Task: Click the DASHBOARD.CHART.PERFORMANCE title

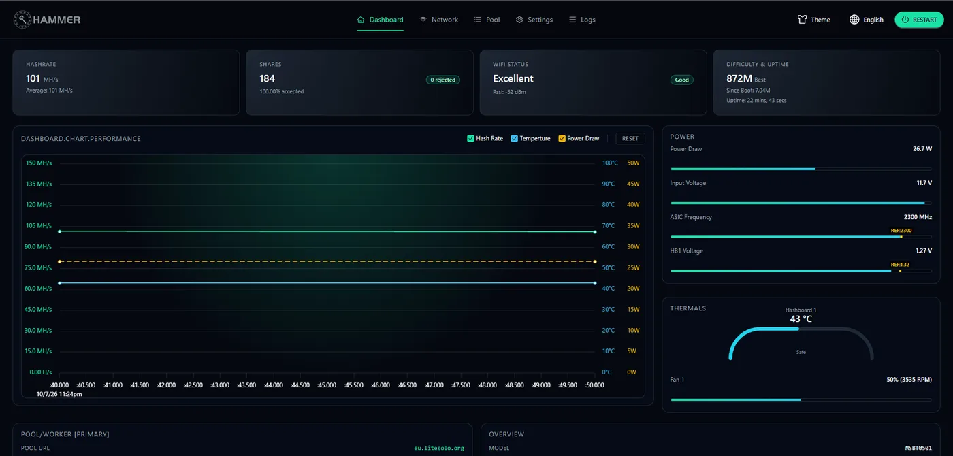Action: pos(81,139)
